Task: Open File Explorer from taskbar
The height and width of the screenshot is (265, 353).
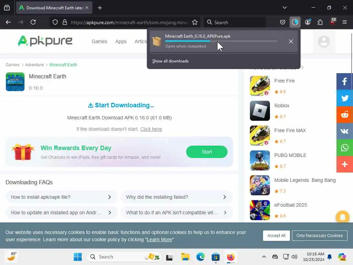Action: coord(185,257)
